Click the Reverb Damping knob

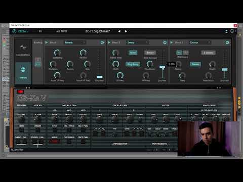coord(57,53)
